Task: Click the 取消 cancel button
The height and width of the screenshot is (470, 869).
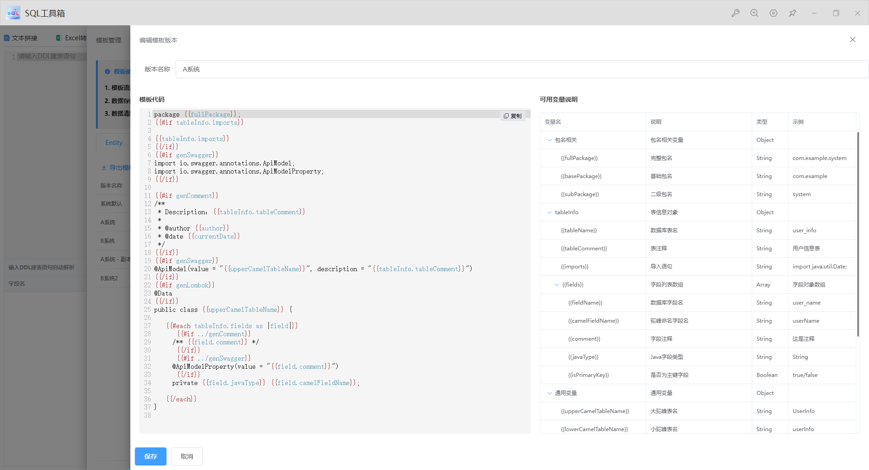Action: 186,456
